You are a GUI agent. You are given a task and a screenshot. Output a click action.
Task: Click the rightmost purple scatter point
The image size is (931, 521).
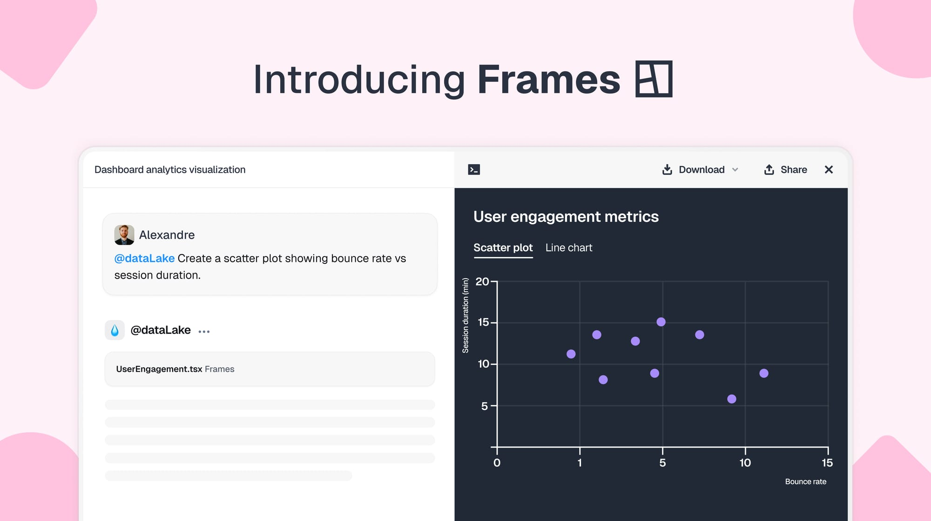tap(764, 373)
